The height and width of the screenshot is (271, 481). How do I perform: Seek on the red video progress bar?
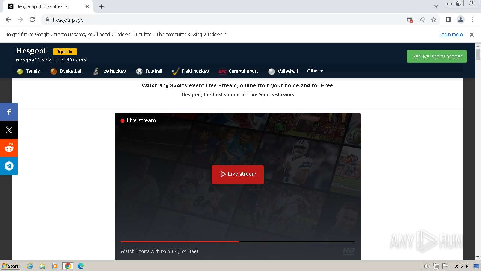237,241
